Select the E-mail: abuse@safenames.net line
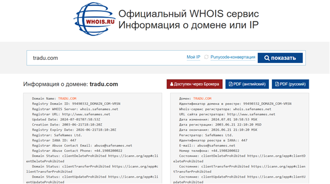Viewport: 330px width, 184px height. [x=207, y=145]
